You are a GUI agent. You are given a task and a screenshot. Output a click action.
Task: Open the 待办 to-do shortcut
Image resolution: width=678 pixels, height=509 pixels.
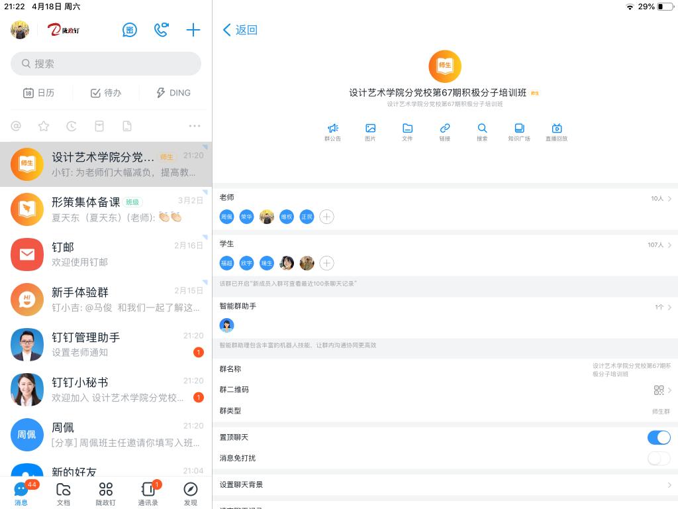[x=106, y=93]
